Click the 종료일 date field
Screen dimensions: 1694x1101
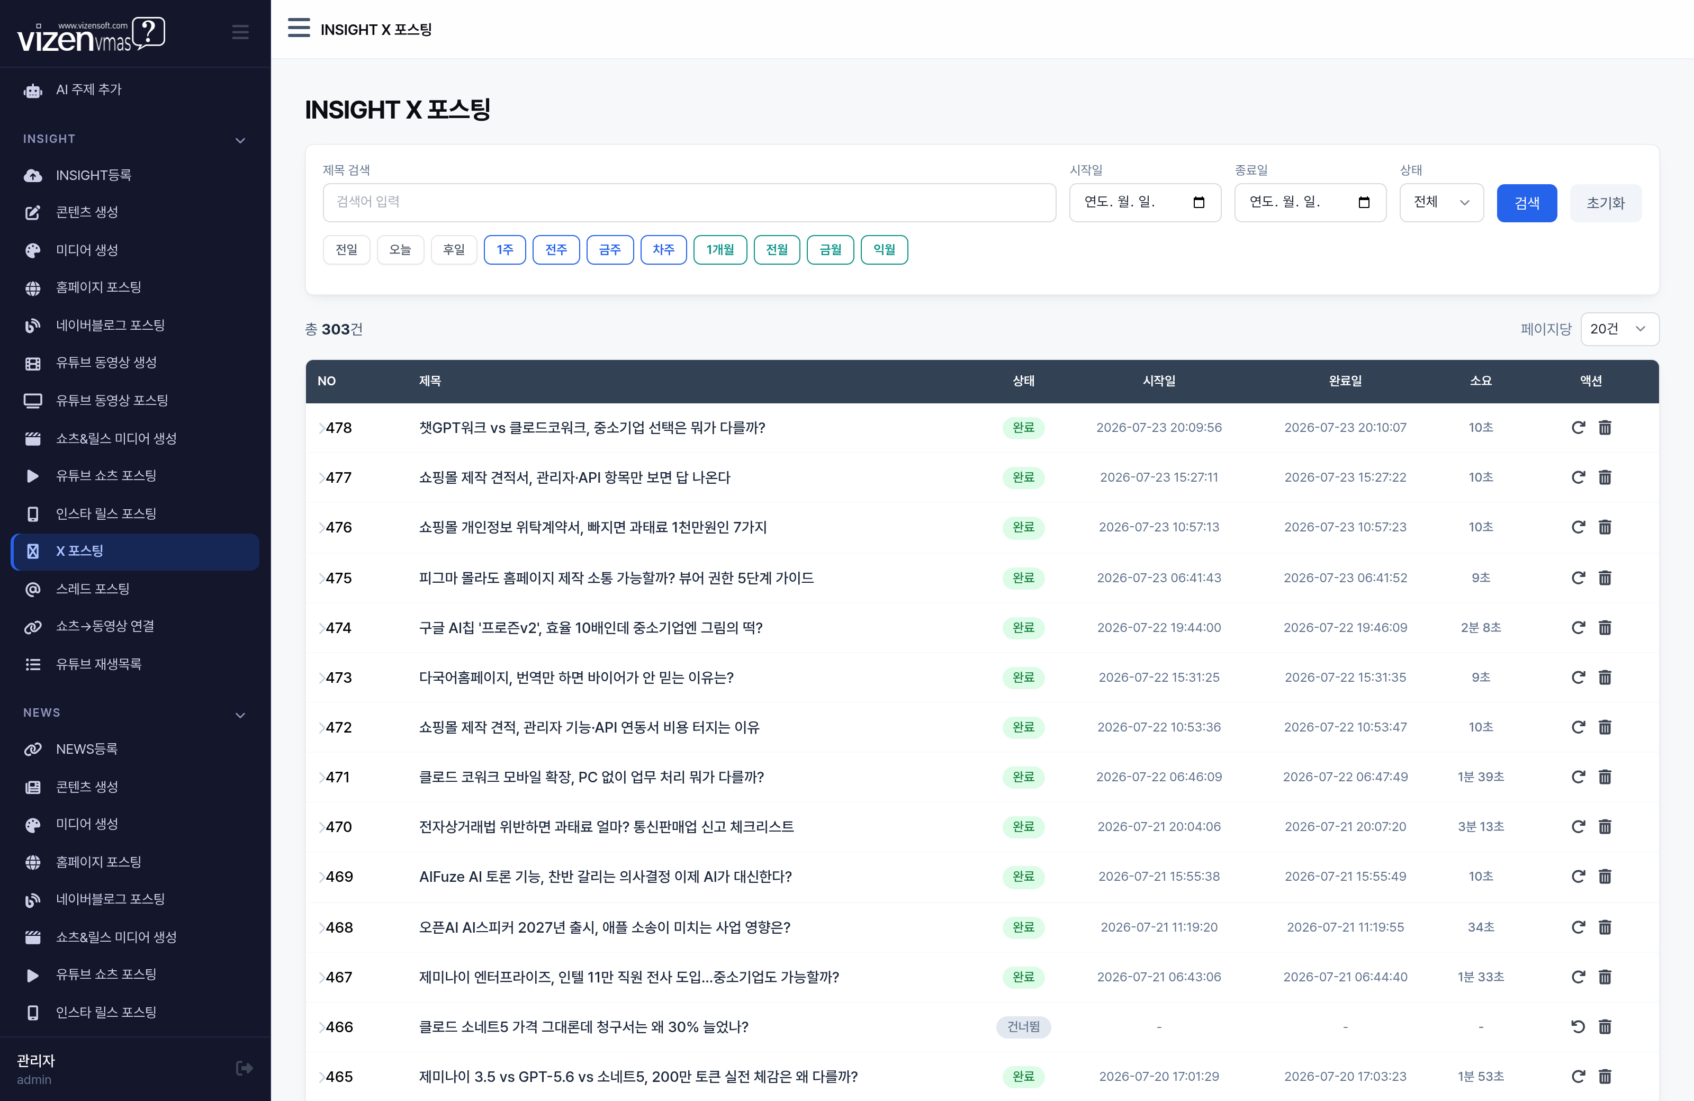click(x=1310, y=202)
